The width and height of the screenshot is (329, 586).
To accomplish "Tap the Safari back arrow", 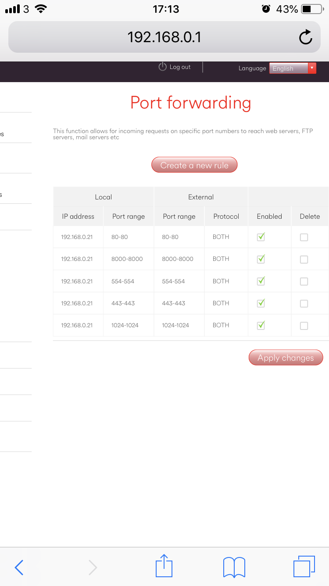I will coord(19,567).
